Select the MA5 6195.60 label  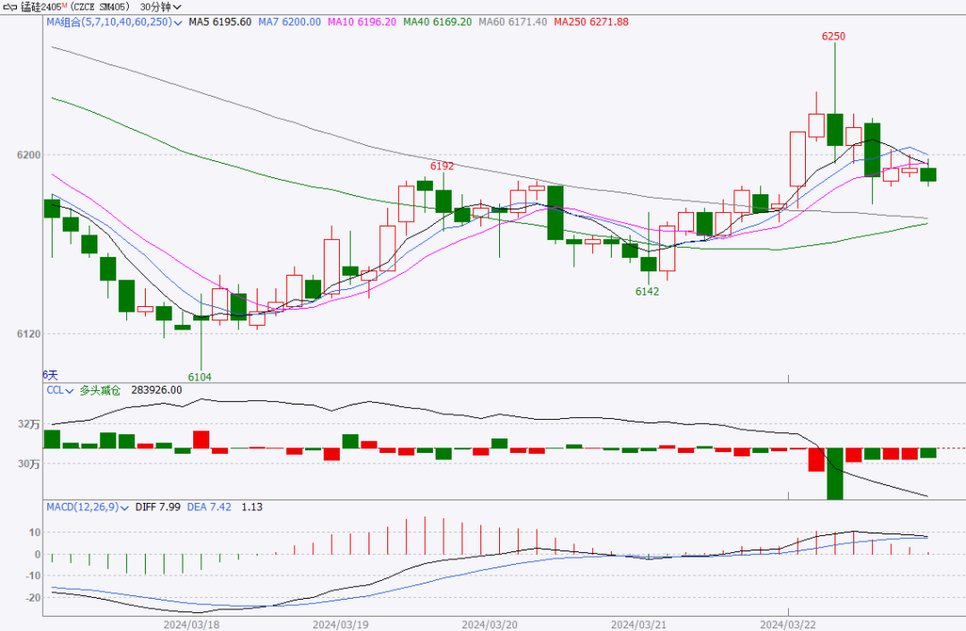pyautogui.click(x=220, y=22)
